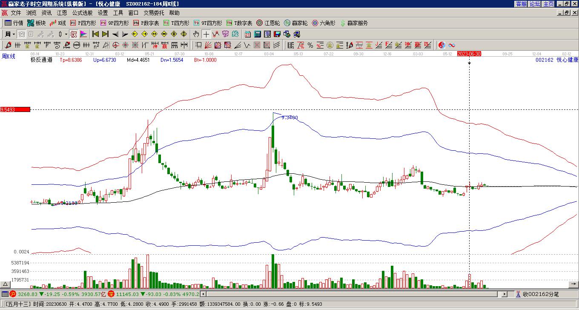Click the colored flag icon

tap(83, 34)
